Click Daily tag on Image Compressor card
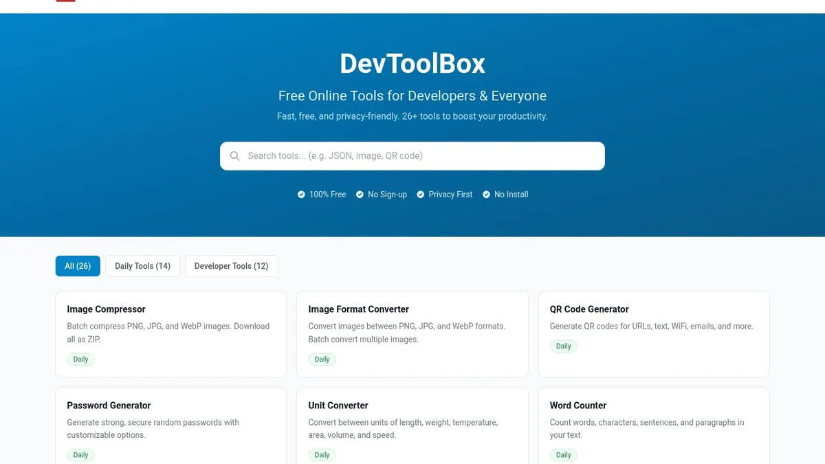The width and height of the screenshot is (825, 464). pos(80,360)
